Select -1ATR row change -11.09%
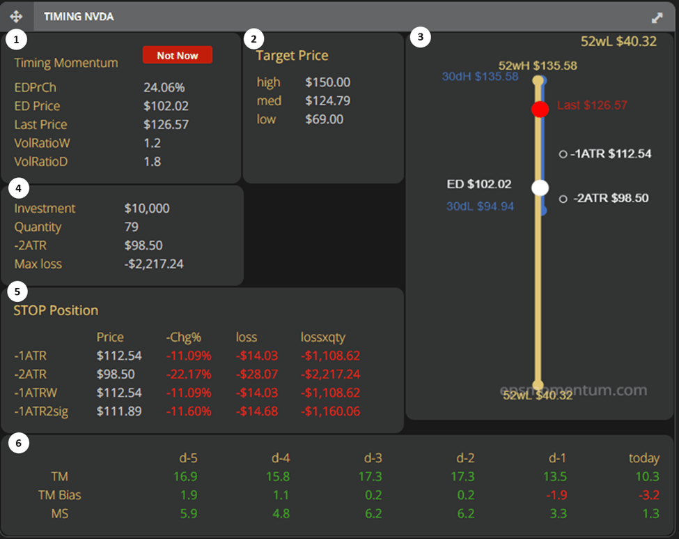This screenshot has height=539, width=679. [189, 356]
